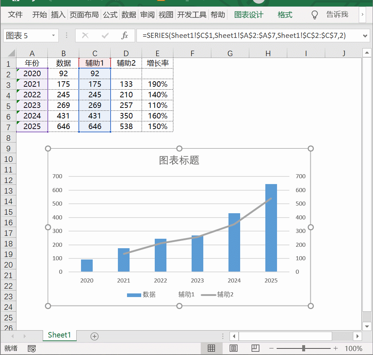Open the 数据 ribbon tab

click(129, 15)
